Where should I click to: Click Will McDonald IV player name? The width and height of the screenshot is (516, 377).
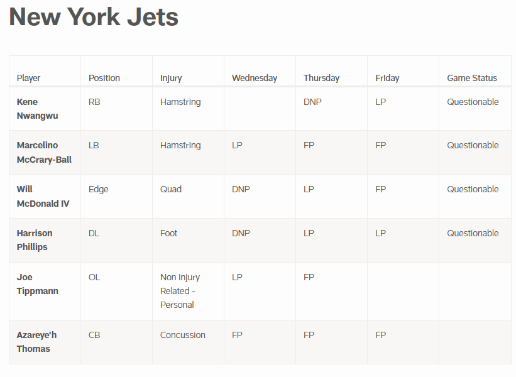pyautogui.click(x=43, y=196)
